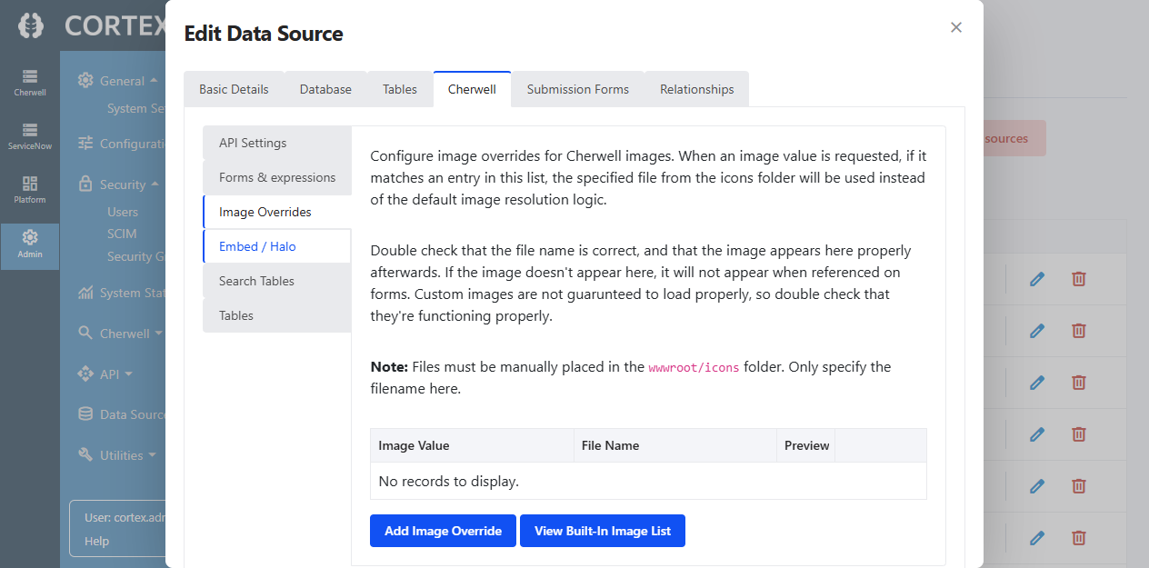This screenshot has height=568, width=1149.
Task: Open the Cherwell sidebar icon
Action: click(x=30, y=83)
